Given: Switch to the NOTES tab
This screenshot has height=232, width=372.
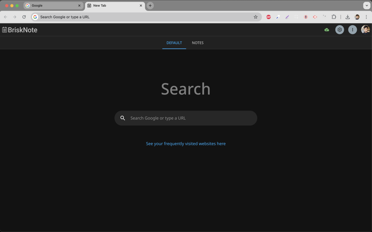Looking at the screenshot, I should point(198,43).
